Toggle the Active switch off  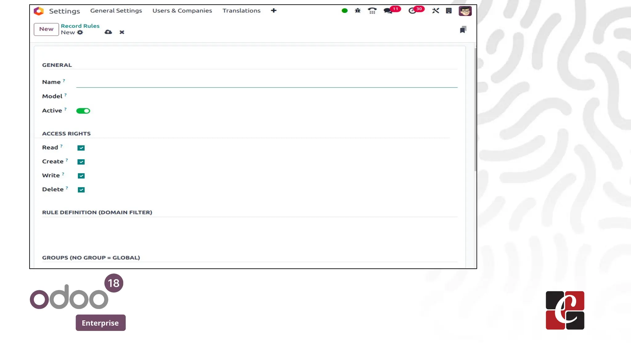(83, 111)
